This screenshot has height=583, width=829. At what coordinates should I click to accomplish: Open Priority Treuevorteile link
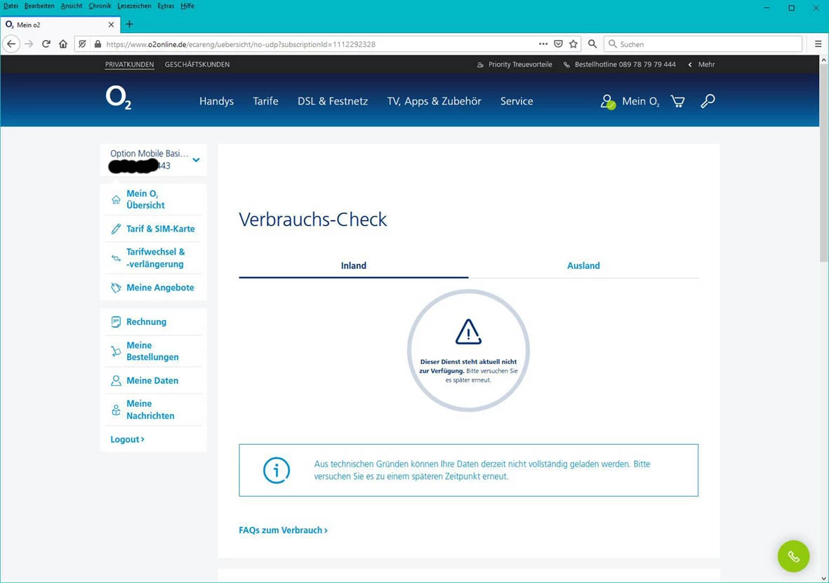pos(515,65)
